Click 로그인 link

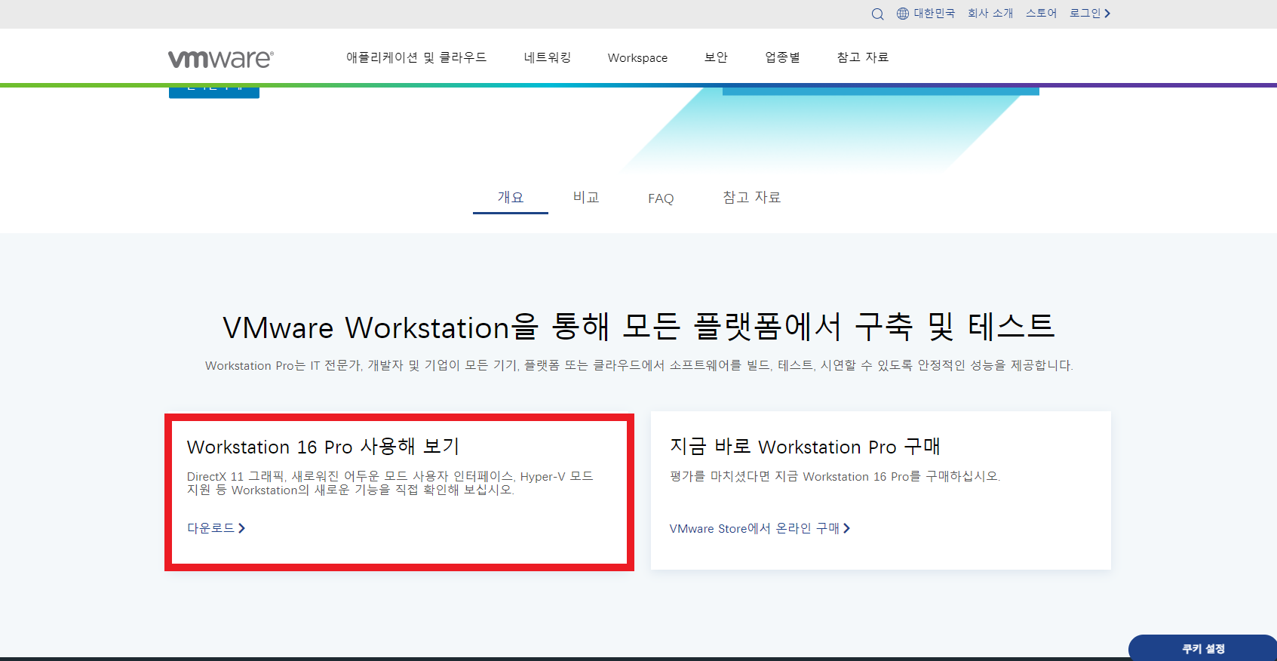click(1085, 14)
